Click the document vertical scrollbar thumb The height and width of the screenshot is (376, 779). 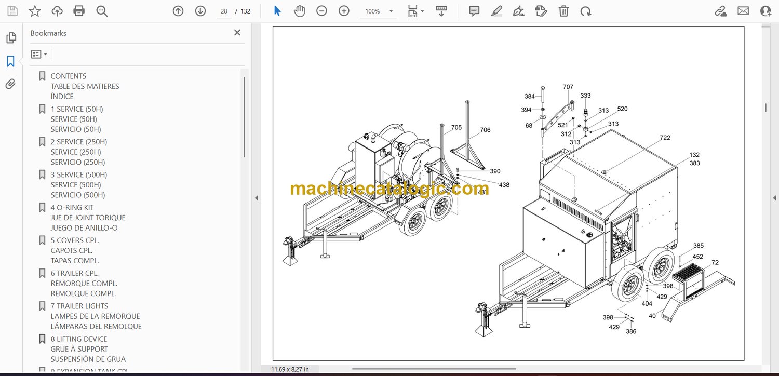pos(765,108)
